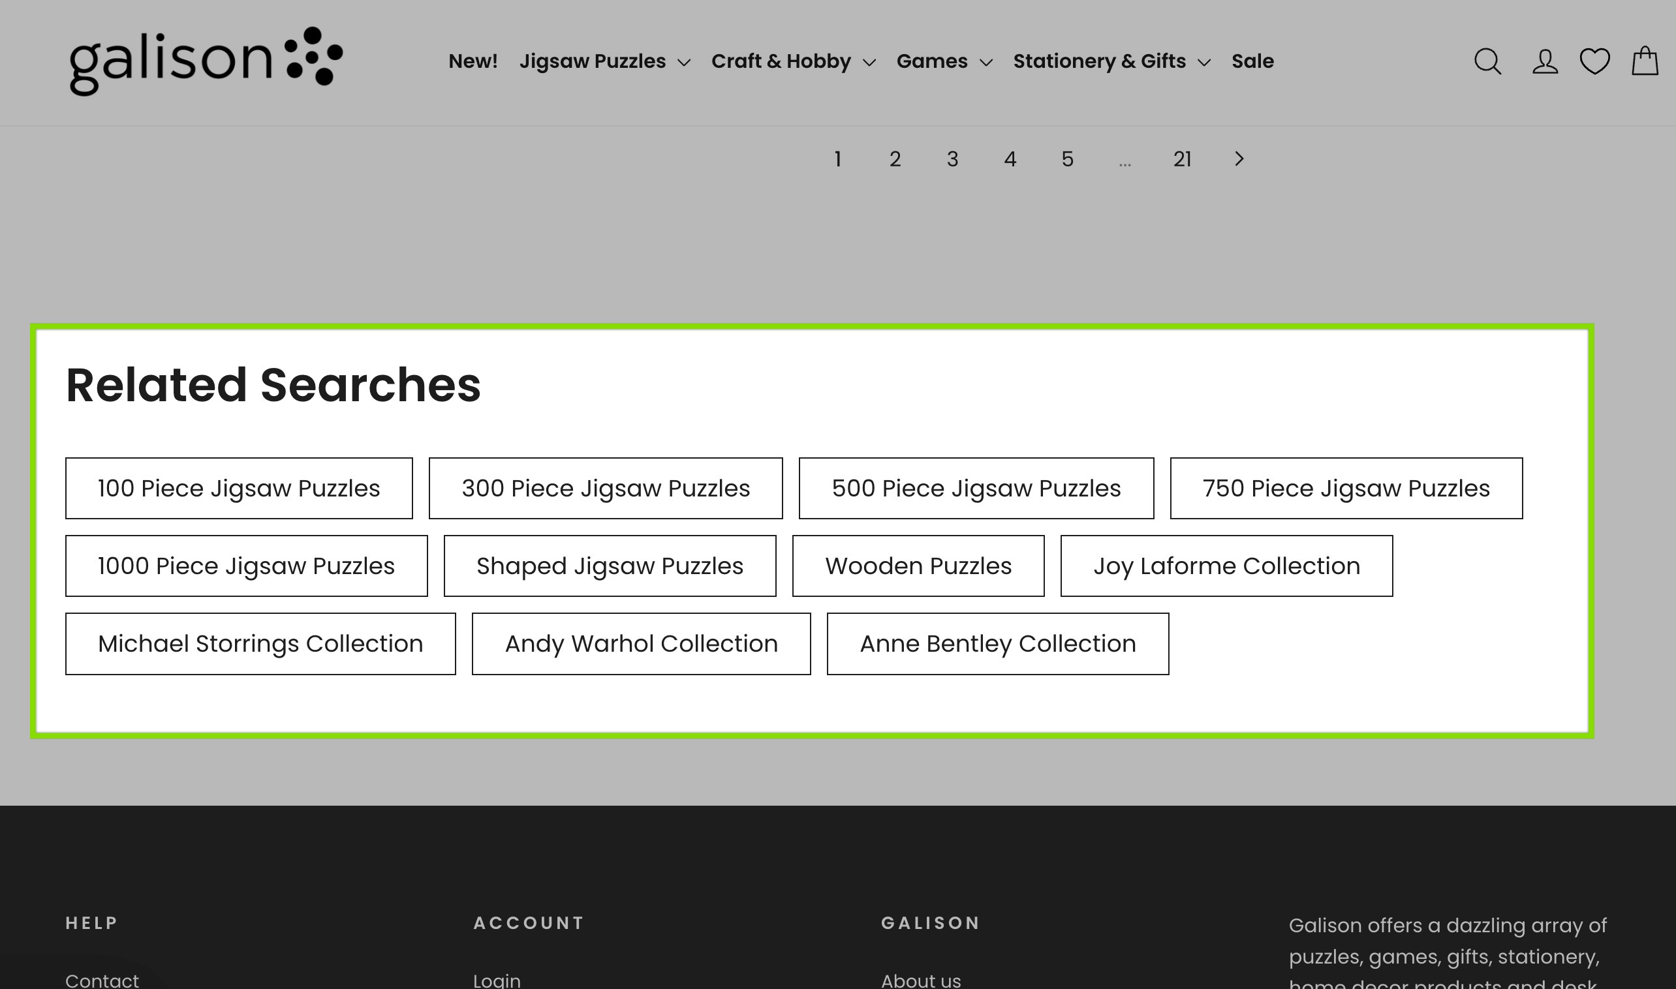Open the account user icon

[x=1545, y=62]
